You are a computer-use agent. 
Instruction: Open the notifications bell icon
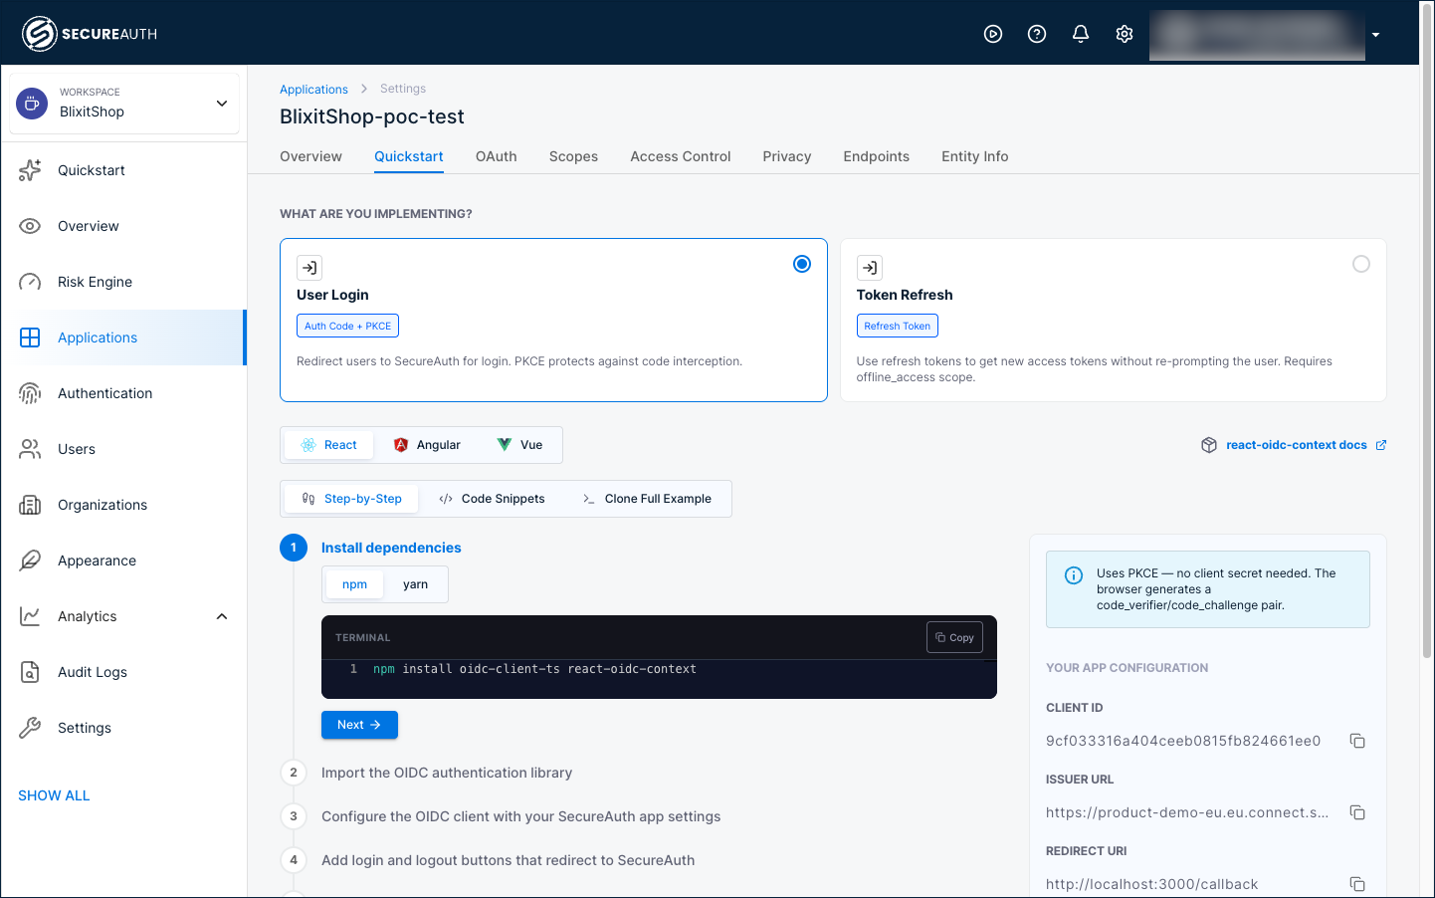[1081, 34]
